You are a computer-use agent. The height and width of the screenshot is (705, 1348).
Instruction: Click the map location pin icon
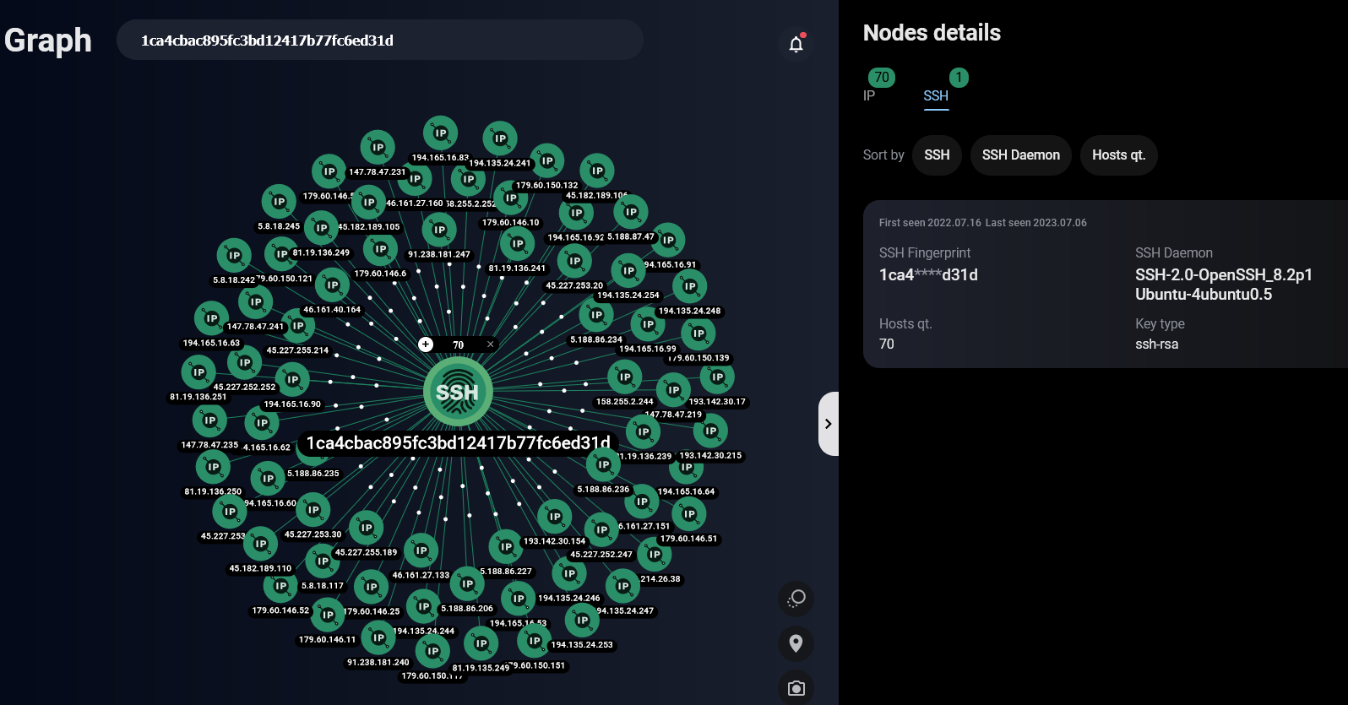pyautogui.click(x=796, y=643)
